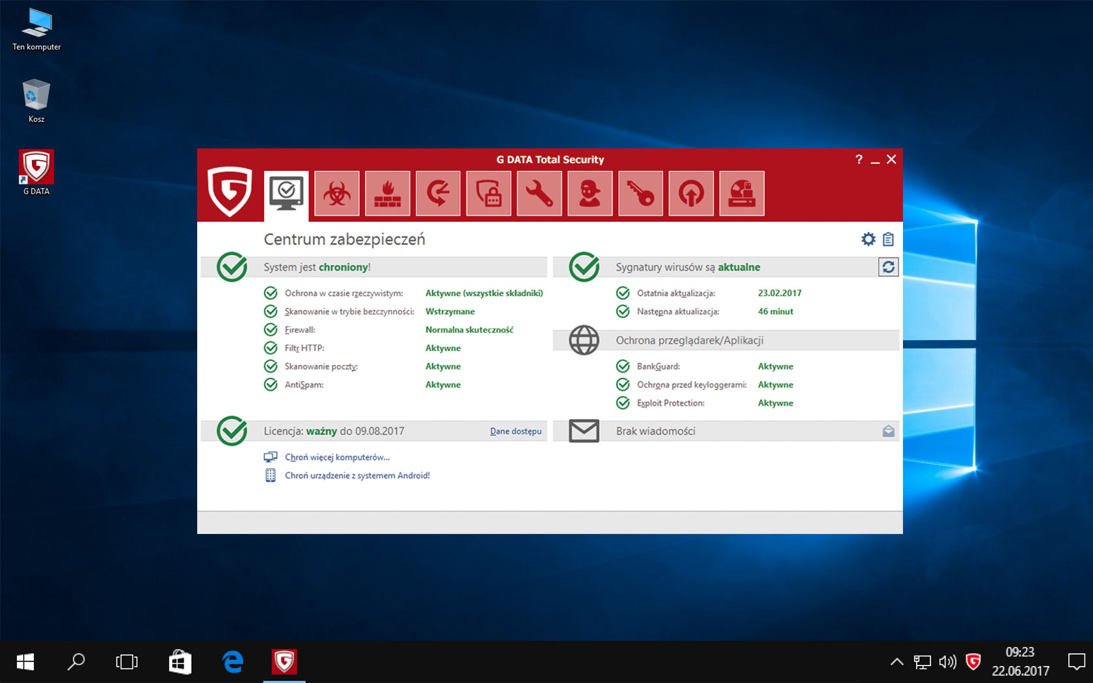Open the Firewall skuteczność setting
The width and height of the screenshot is (1093, 683).
click(468, 330)
